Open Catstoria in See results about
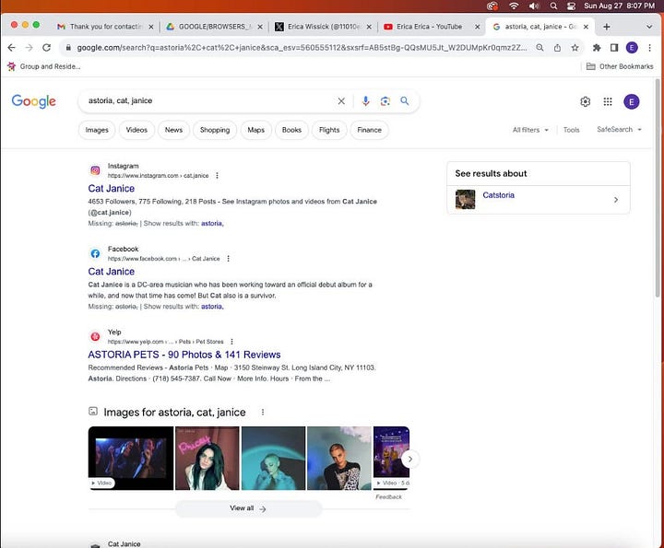664x548 pixels. tap(498, 195)
